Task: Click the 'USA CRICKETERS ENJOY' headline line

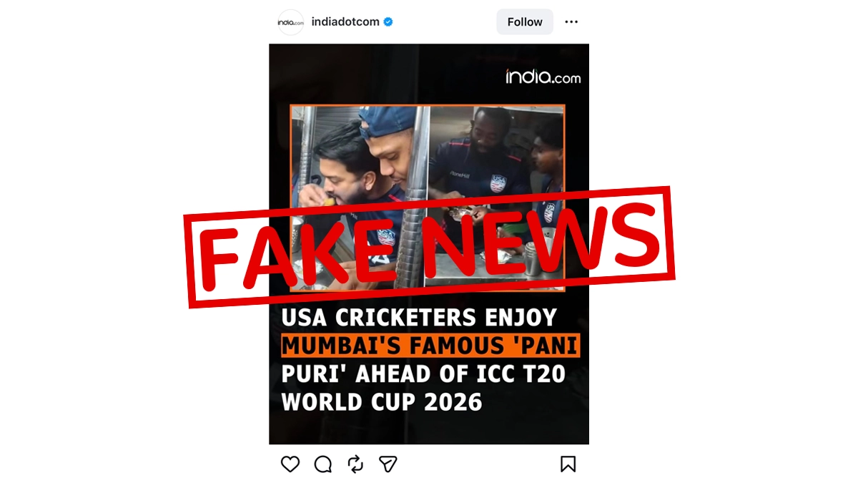Action: pyautogui.click(x=419, y=317)
